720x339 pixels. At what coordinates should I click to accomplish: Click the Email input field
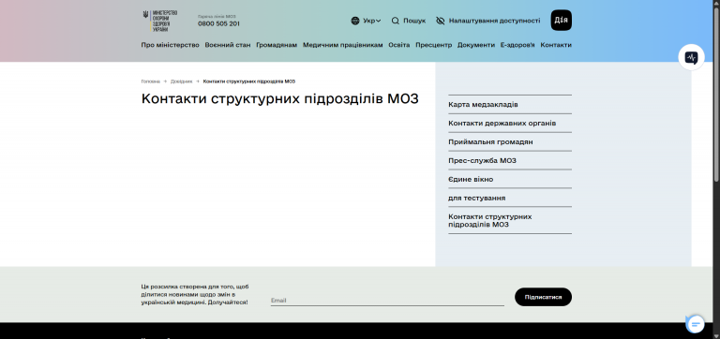click(x=387, y=301)
